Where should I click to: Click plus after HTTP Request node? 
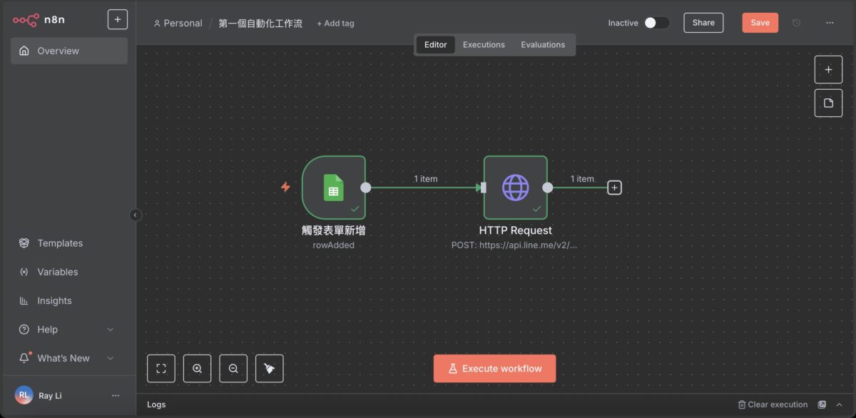[x=614, y=188]
